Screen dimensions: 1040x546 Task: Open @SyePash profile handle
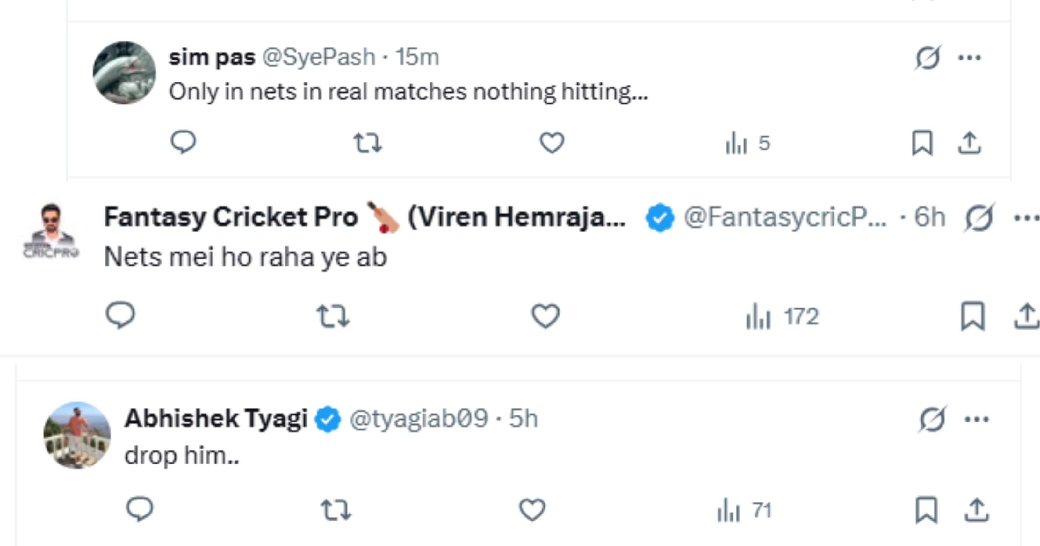pos(319,57)
